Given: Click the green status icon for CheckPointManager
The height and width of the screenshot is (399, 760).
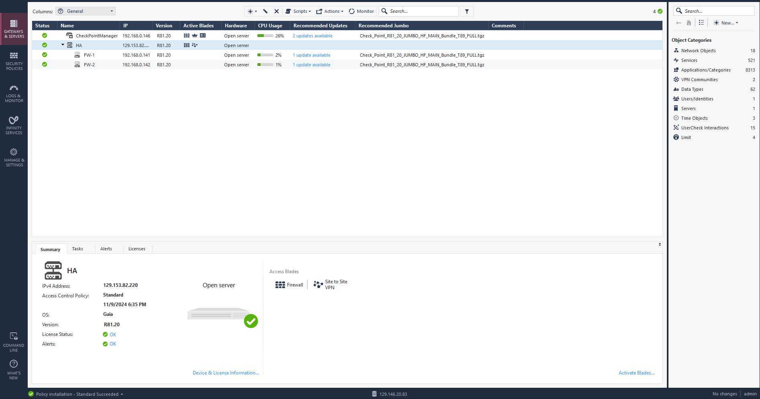Looking at the screenshot, I should [45, 36].
